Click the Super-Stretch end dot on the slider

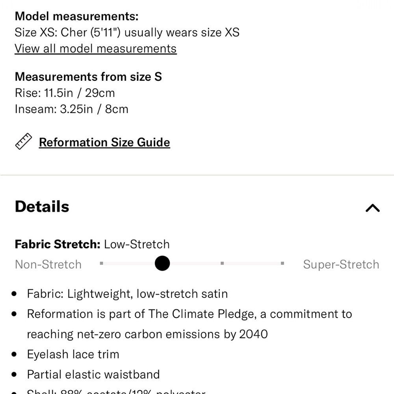click(x=282, y=263)
